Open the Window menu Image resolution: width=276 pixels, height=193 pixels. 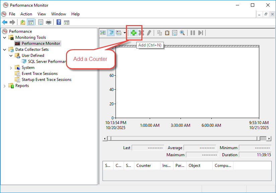(59, 14)
